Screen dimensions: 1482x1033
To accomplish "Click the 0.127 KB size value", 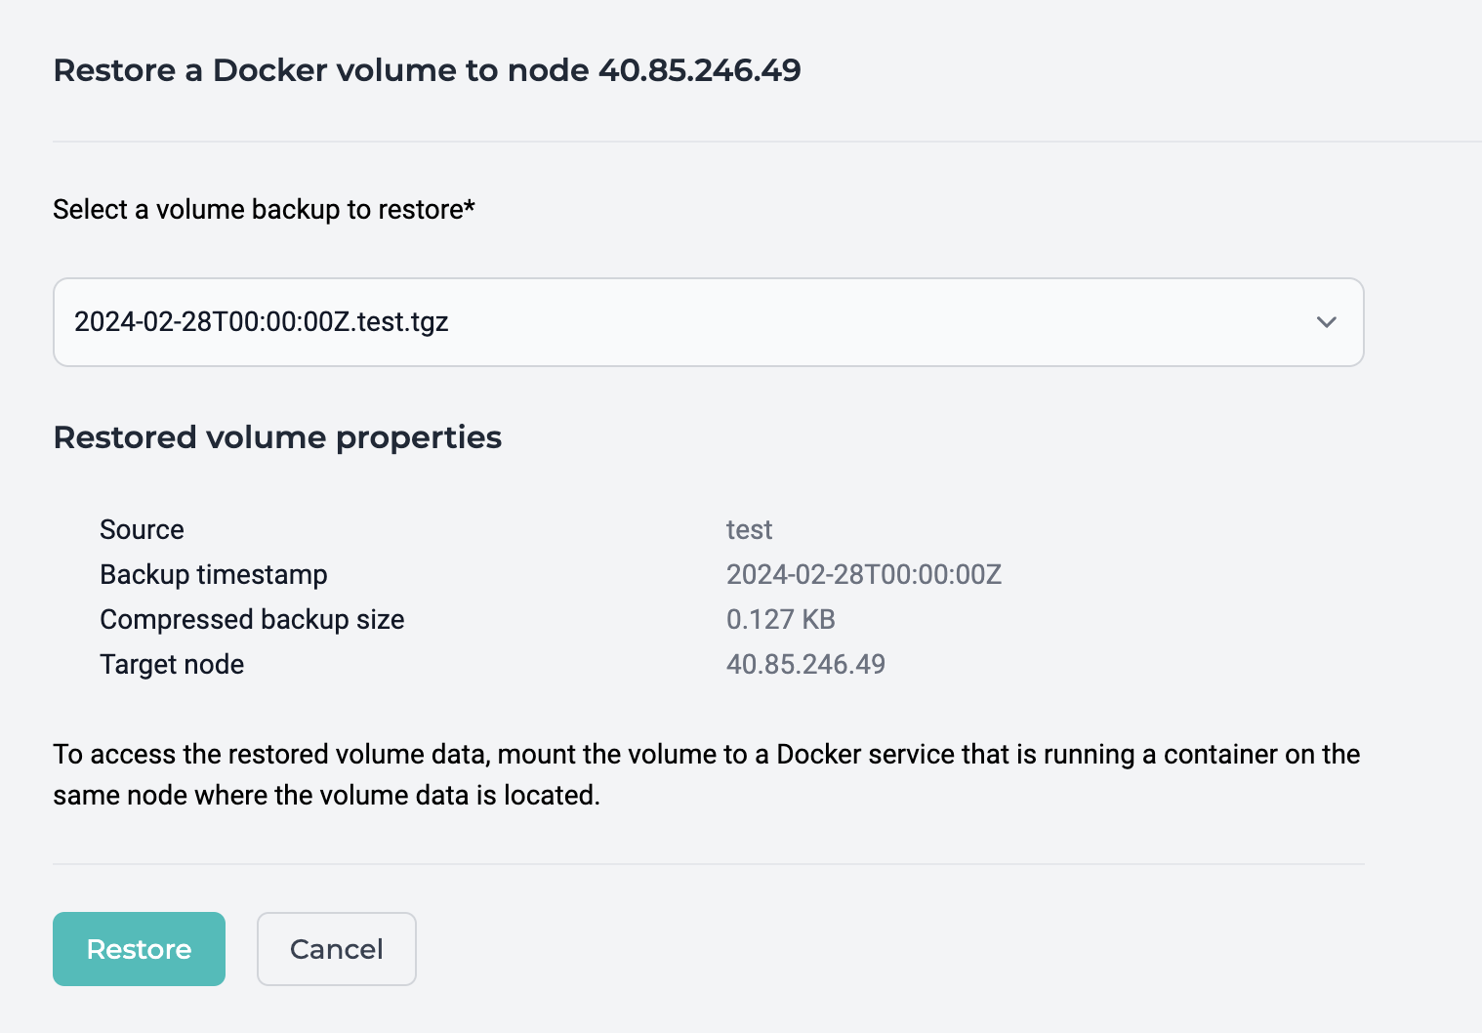I will tap(781, 619).
